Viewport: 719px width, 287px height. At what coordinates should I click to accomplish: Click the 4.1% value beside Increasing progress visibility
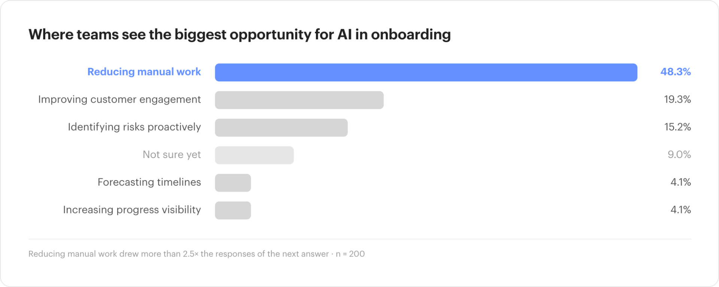[680, 210]
